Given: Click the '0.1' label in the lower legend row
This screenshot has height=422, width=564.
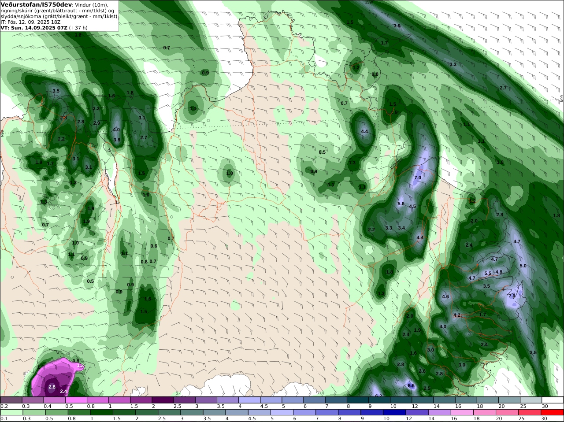Looking at the screenshot, I should point(4,419).
